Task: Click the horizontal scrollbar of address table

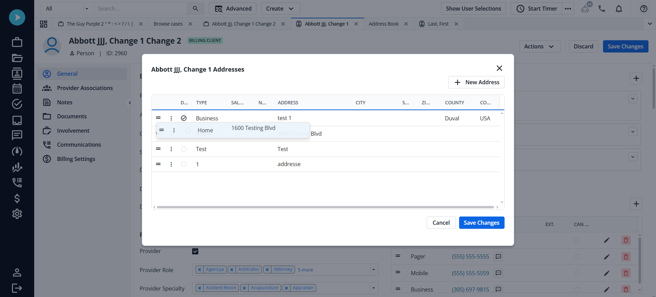Action: click(325, 207)
